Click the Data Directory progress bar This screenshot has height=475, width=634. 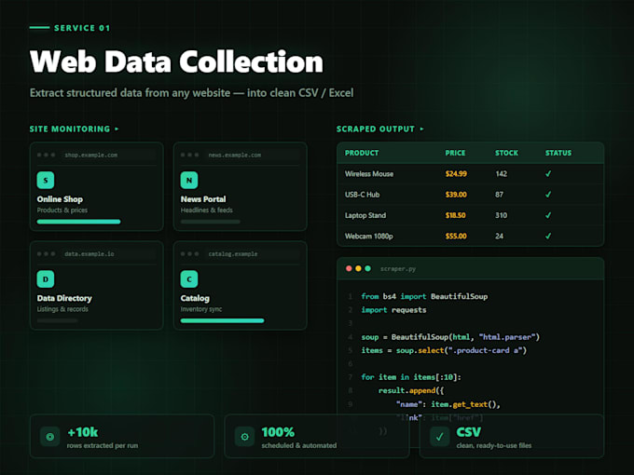click(x=57, y=320)
